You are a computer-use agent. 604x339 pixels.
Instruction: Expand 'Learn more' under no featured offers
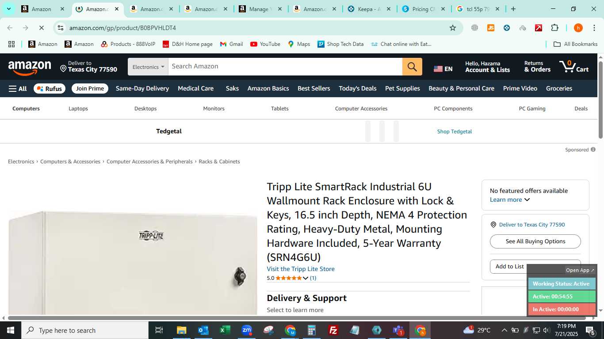509,200
